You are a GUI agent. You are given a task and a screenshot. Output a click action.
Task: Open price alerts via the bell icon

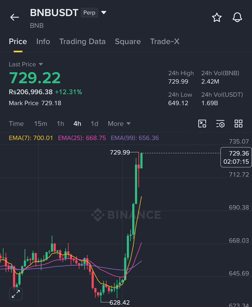coord(237,17)
